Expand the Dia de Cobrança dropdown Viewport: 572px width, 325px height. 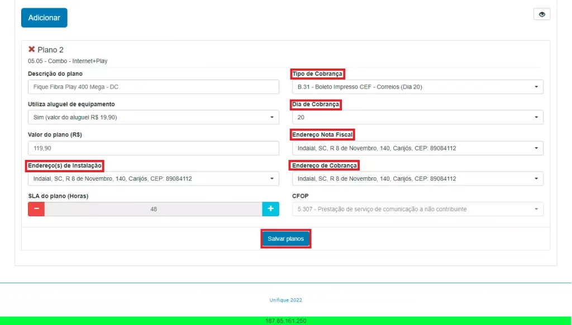point(418,117)
